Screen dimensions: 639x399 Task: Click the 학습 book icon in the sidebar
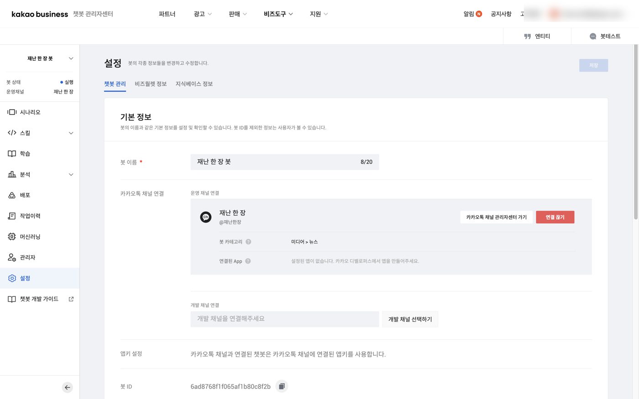click(x=12, y=154)
